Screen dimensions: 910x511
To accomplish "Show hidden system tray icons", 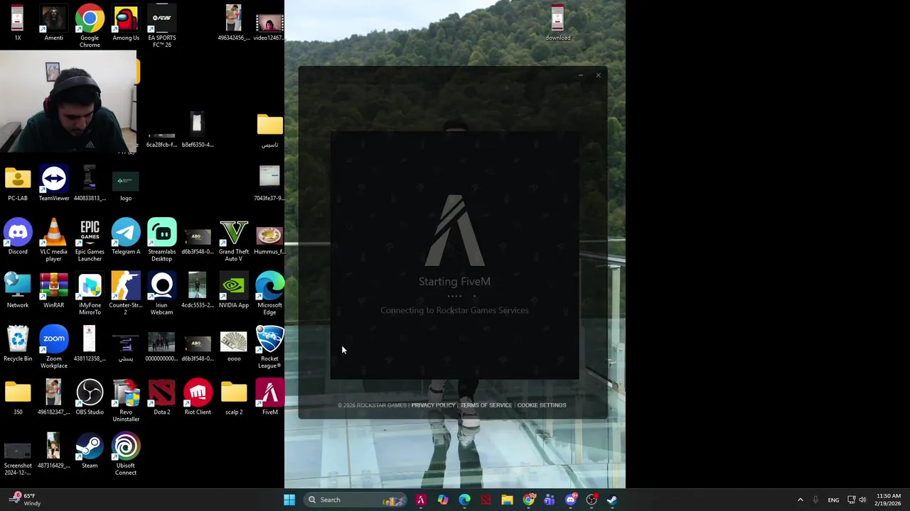I will click(x=800, y=500).
